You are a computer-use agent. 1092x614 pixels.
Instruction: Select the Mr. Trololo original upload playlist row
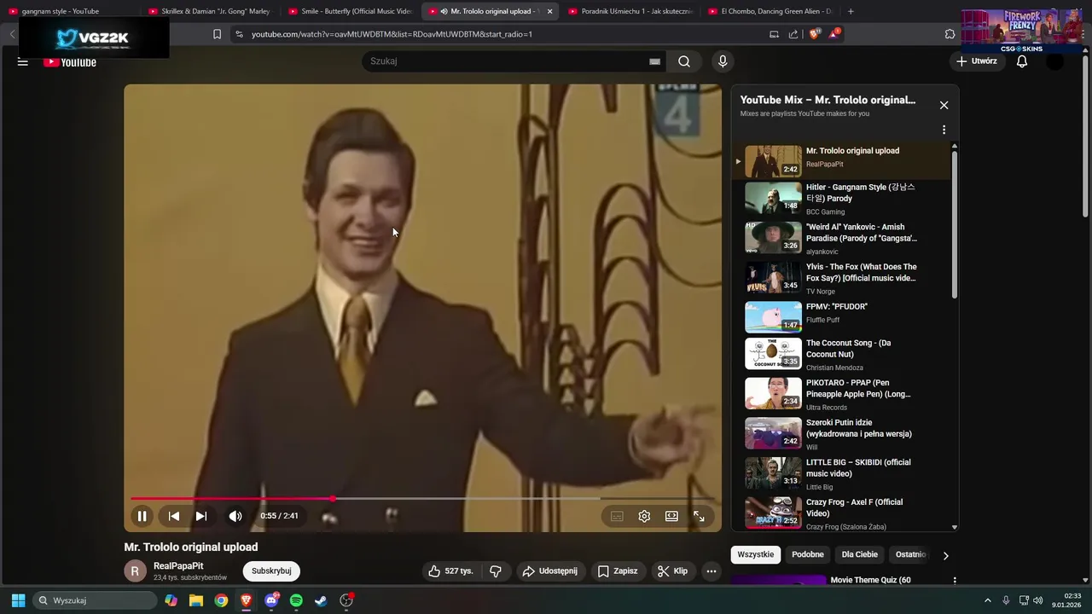(840, 160)
